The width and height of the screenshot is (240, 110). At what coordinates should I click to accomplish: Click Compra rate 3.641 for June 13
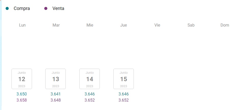pyautogui.click(x=56, y=94)
